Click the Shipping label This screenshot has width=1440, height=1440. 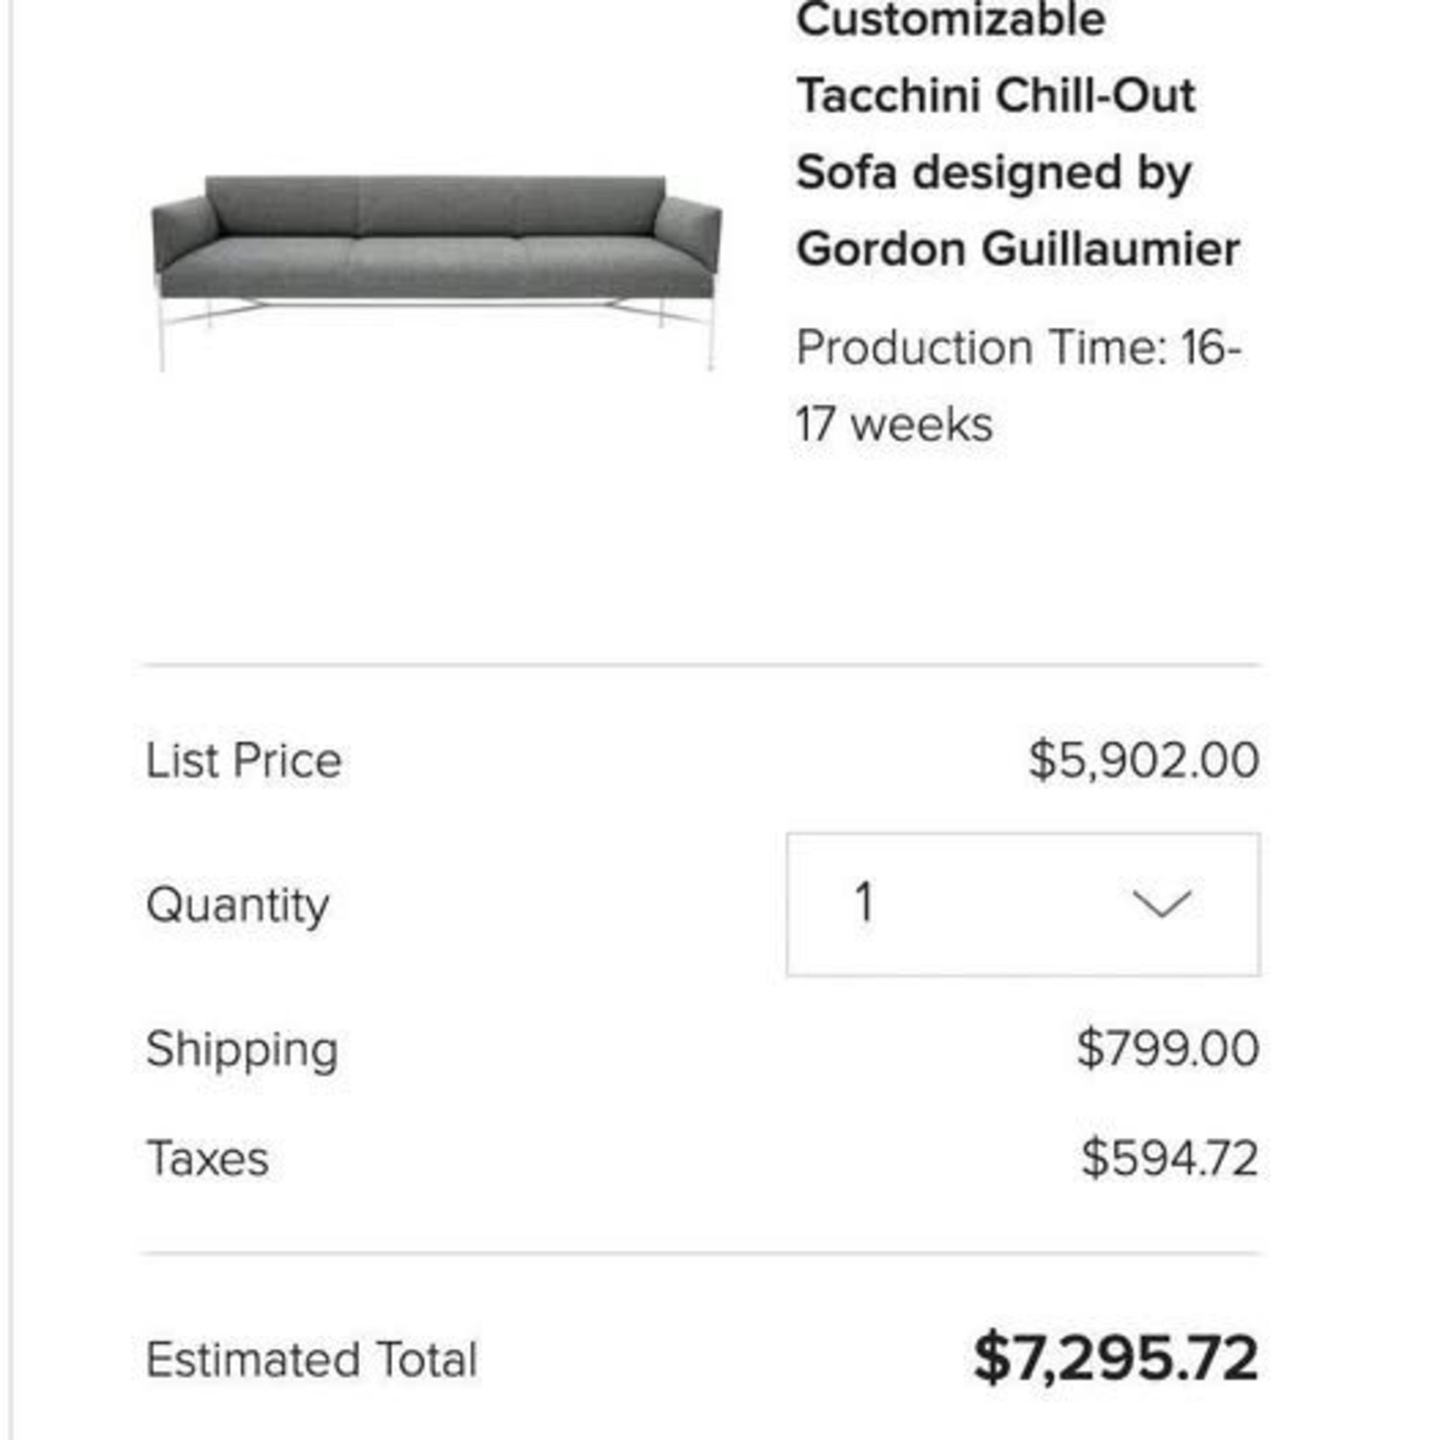tap(242, 1049)
